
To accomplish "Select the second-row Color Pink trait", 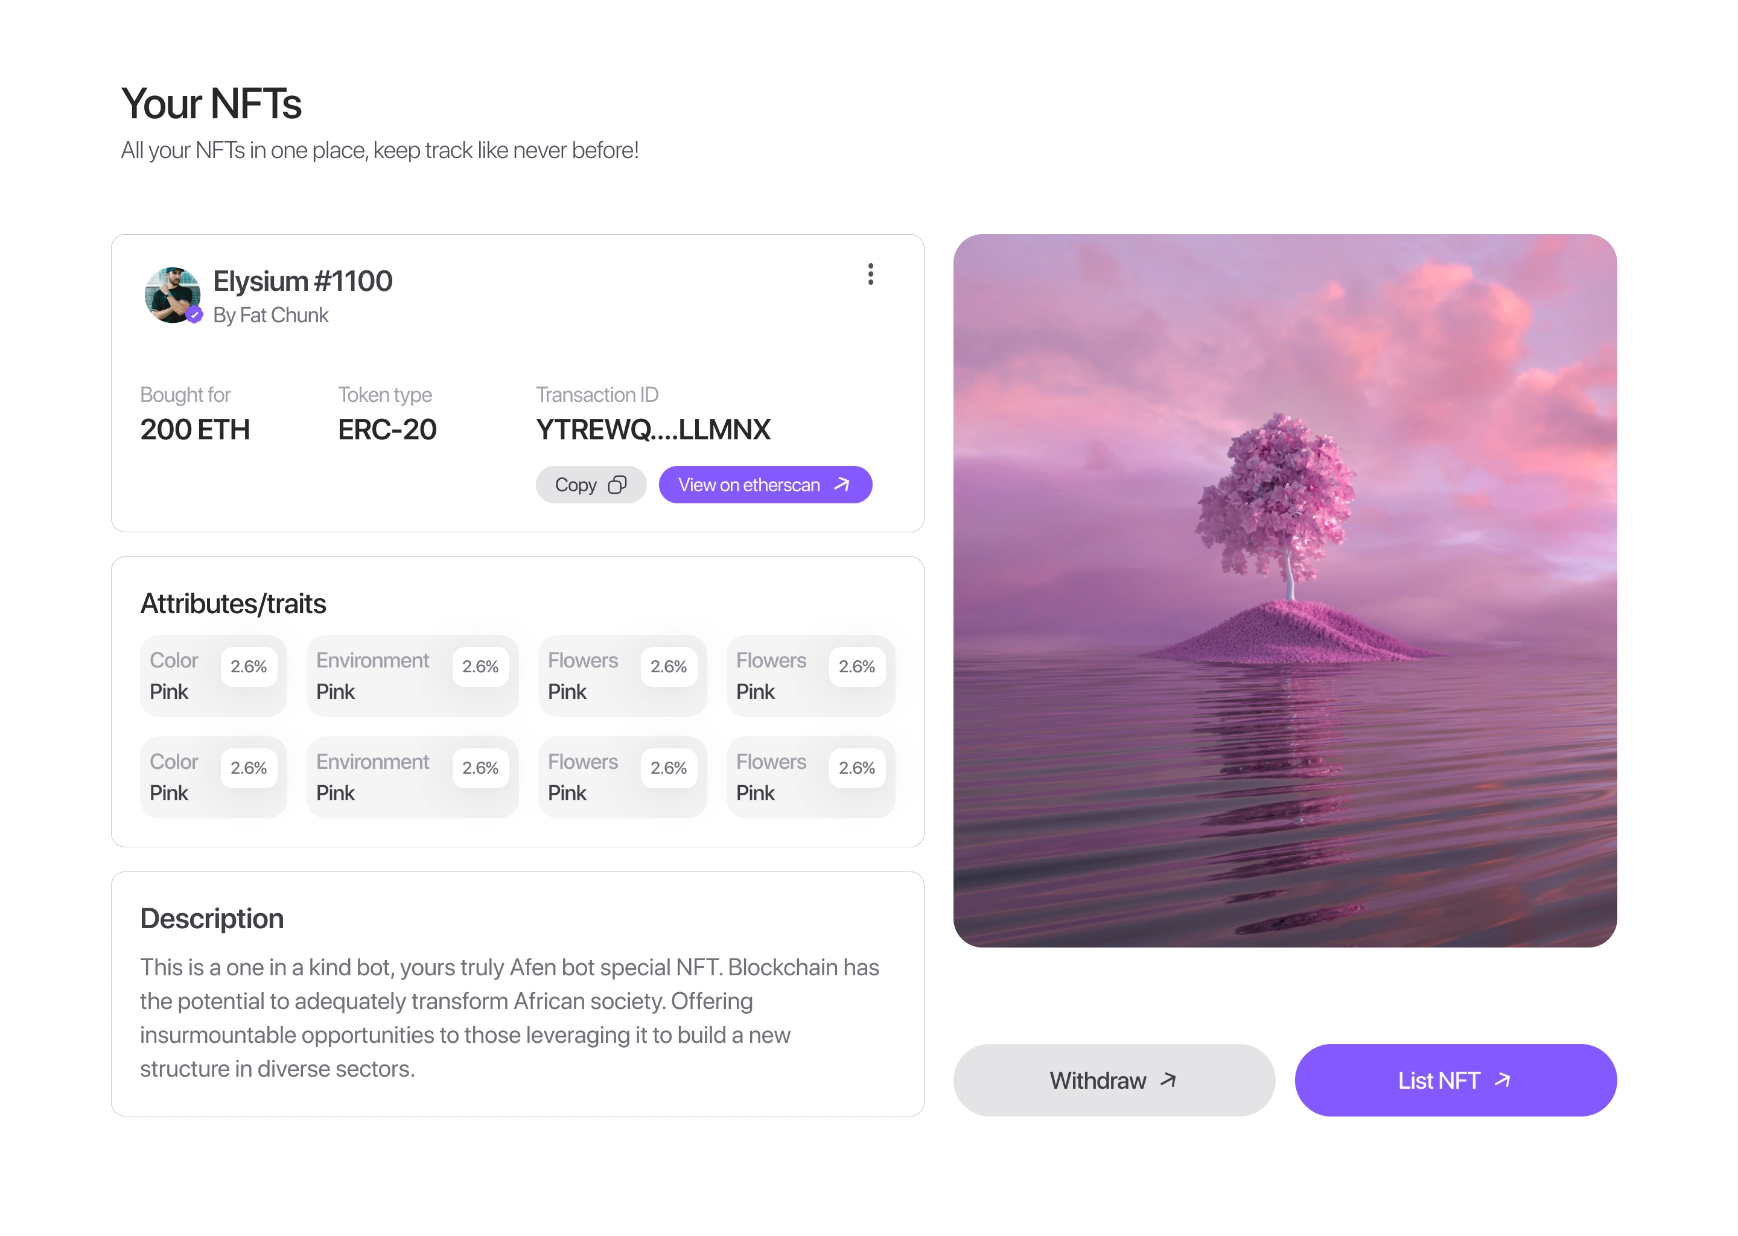I will coord(213,777).
